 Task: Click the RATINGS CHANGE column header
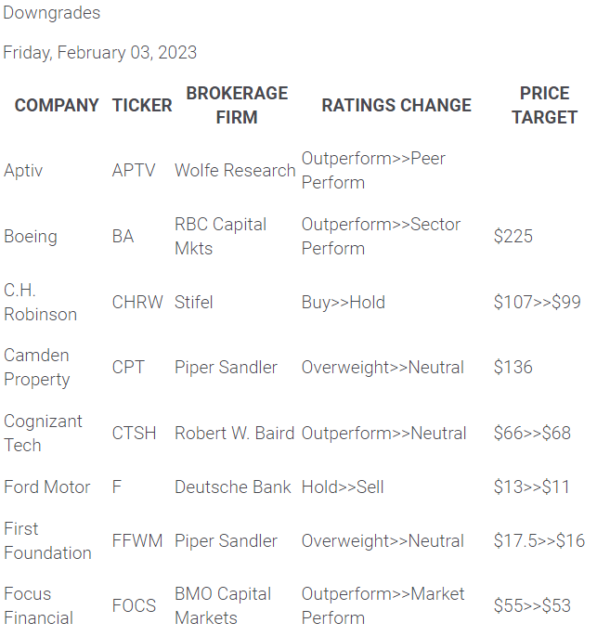point(396,105)
